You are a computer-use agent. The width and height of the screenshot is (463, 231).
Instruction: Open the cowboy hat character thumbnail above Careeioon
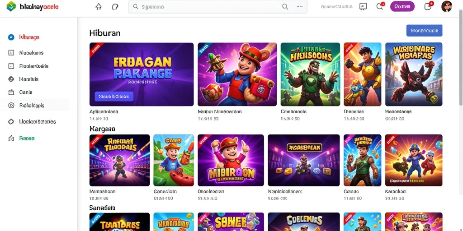coord(174,160)
